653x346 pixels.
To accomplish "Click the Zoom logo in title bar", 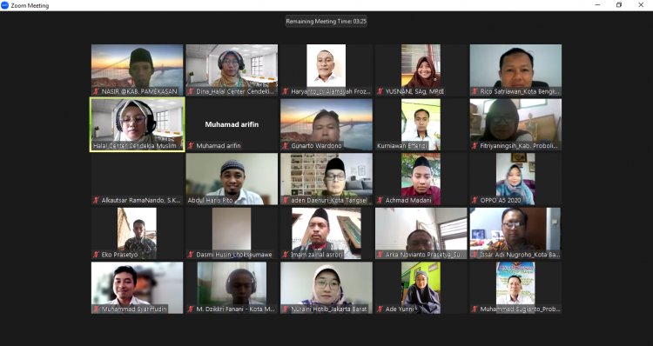I will tap(4, 5).
